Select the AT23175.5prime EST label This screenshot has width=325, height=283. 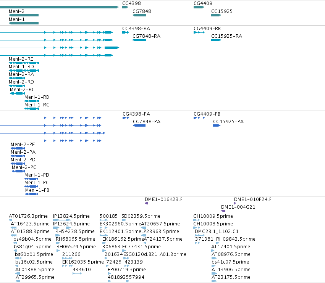(x=231, y=277)
